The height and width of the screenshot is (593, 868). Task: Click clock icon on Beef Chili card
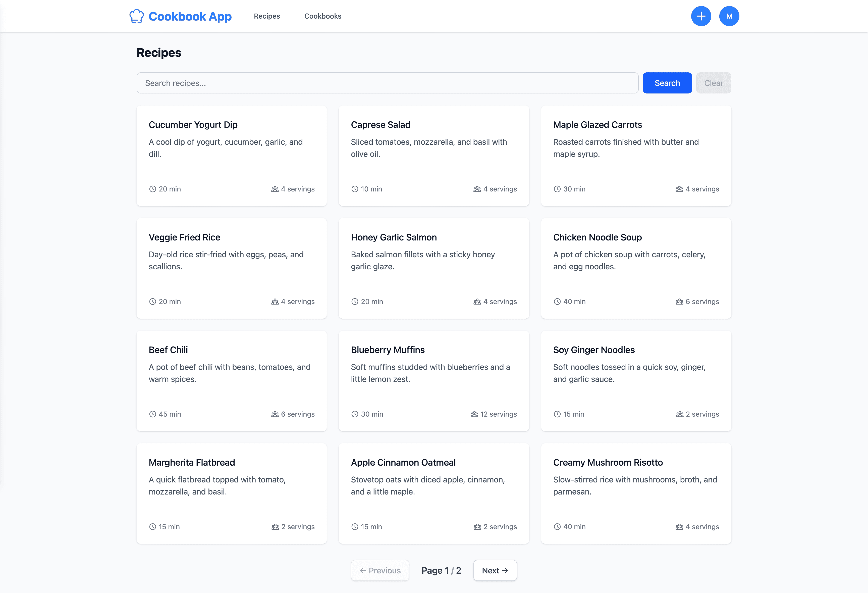152,414
